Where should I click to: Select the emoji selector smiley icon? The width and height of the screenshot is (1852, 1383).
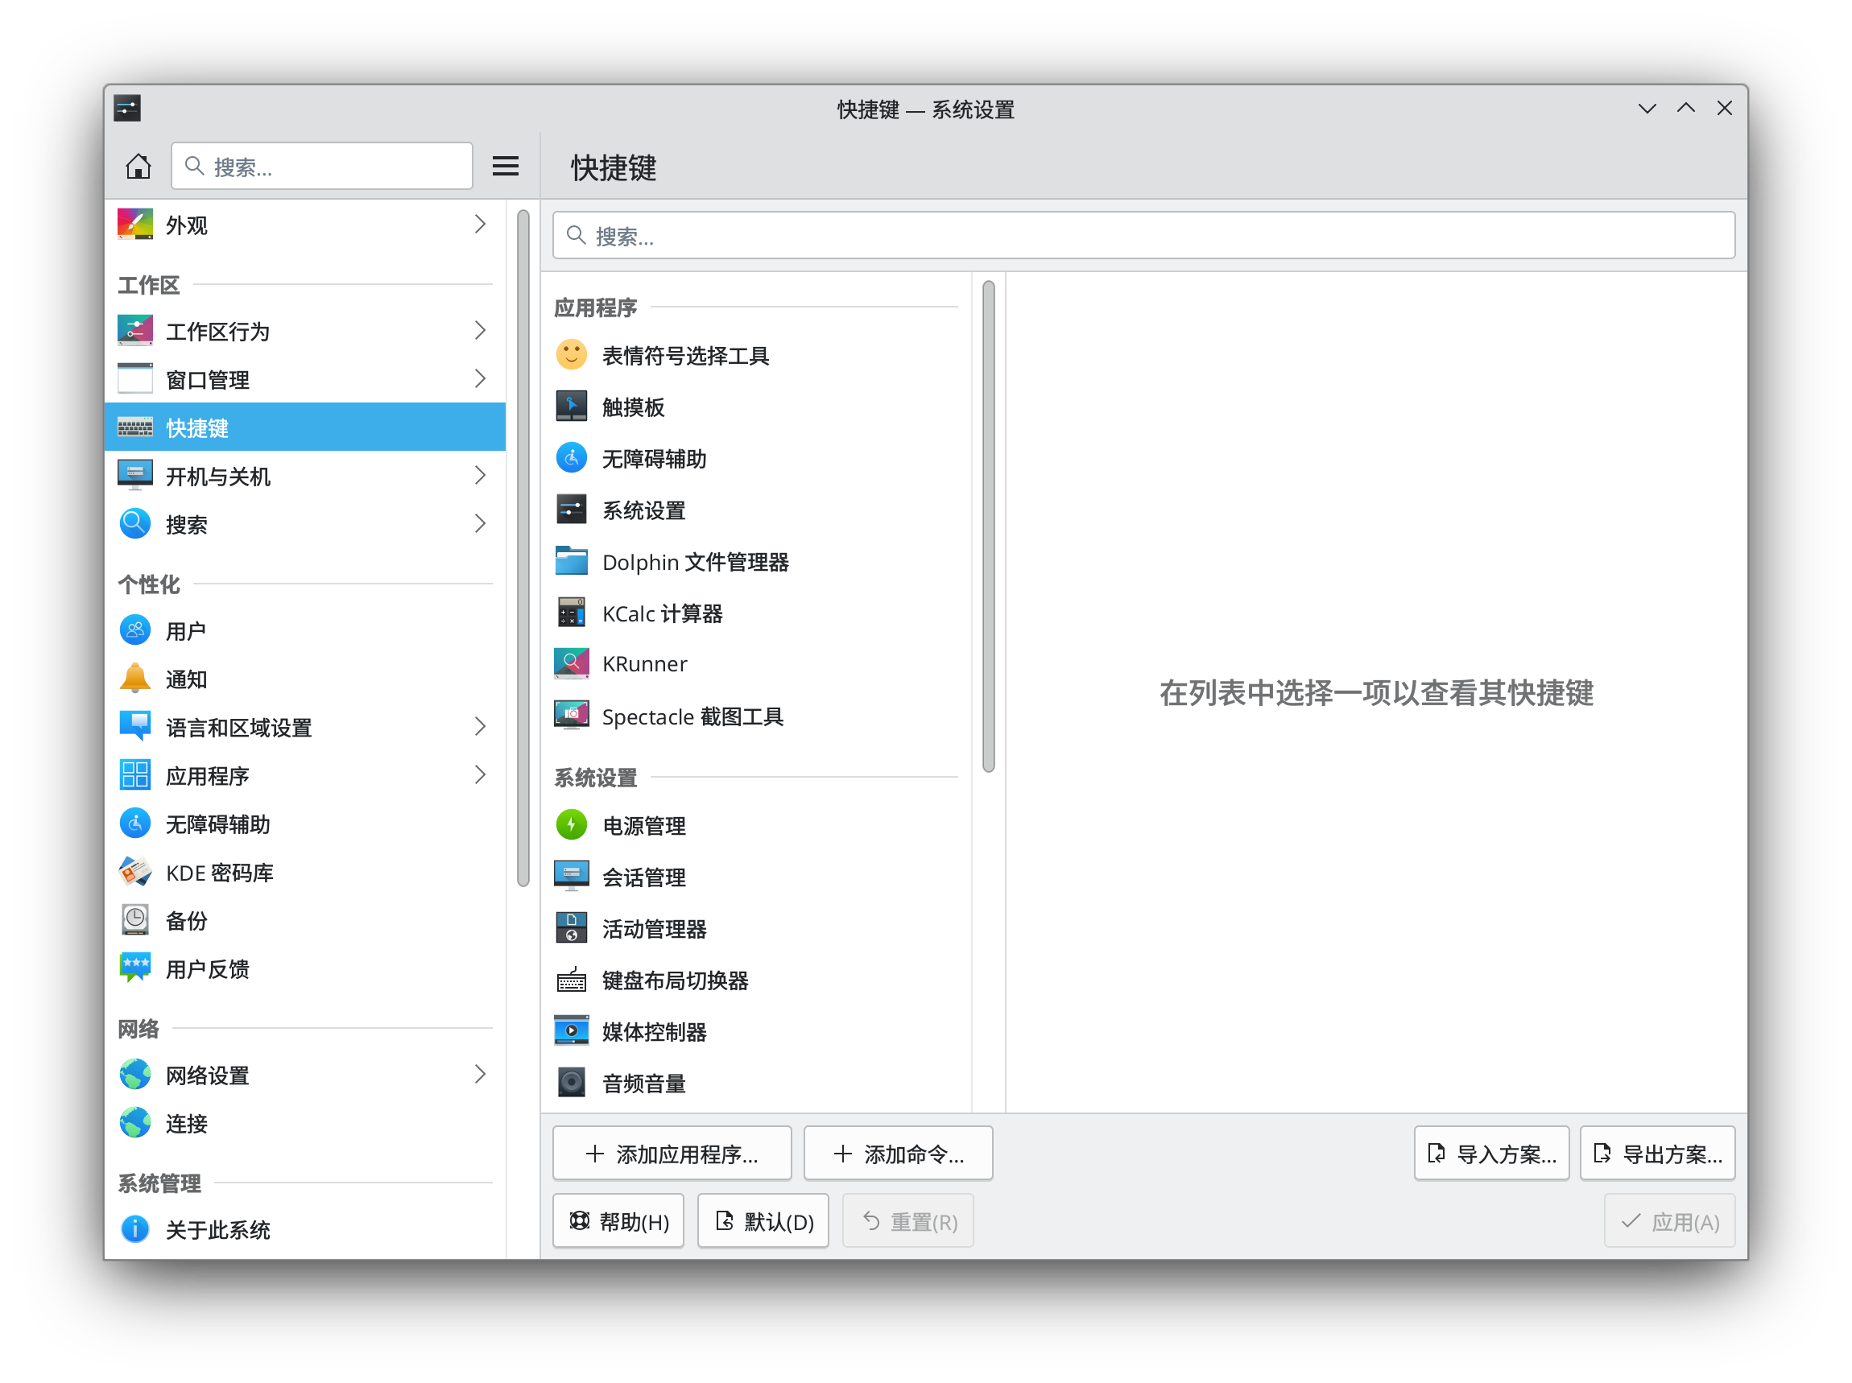571,355
